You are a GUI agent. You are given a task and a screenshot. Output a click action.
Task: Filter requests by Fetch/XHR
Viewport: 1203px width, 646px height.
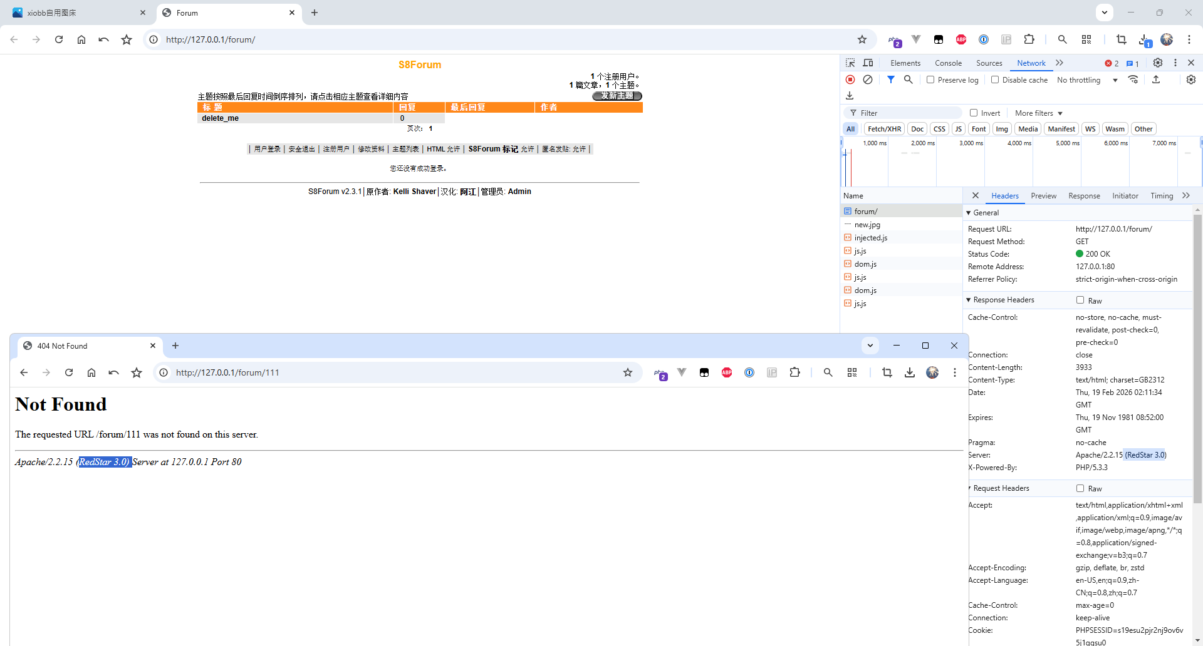tap(884, 129)
